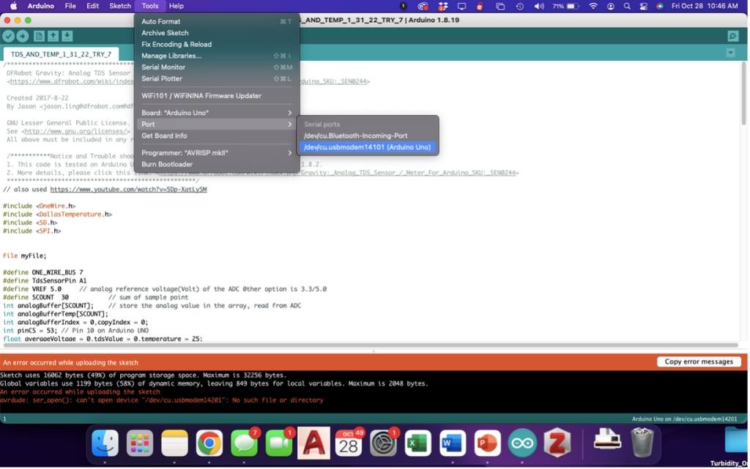The image size is (750, 469).
Task: Open Control Center in menu bar
Action: (x=643, y=6)
